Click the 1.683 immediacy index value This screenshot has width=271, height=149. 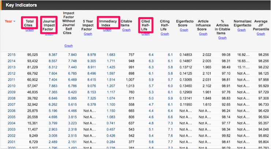coord(111,55)
